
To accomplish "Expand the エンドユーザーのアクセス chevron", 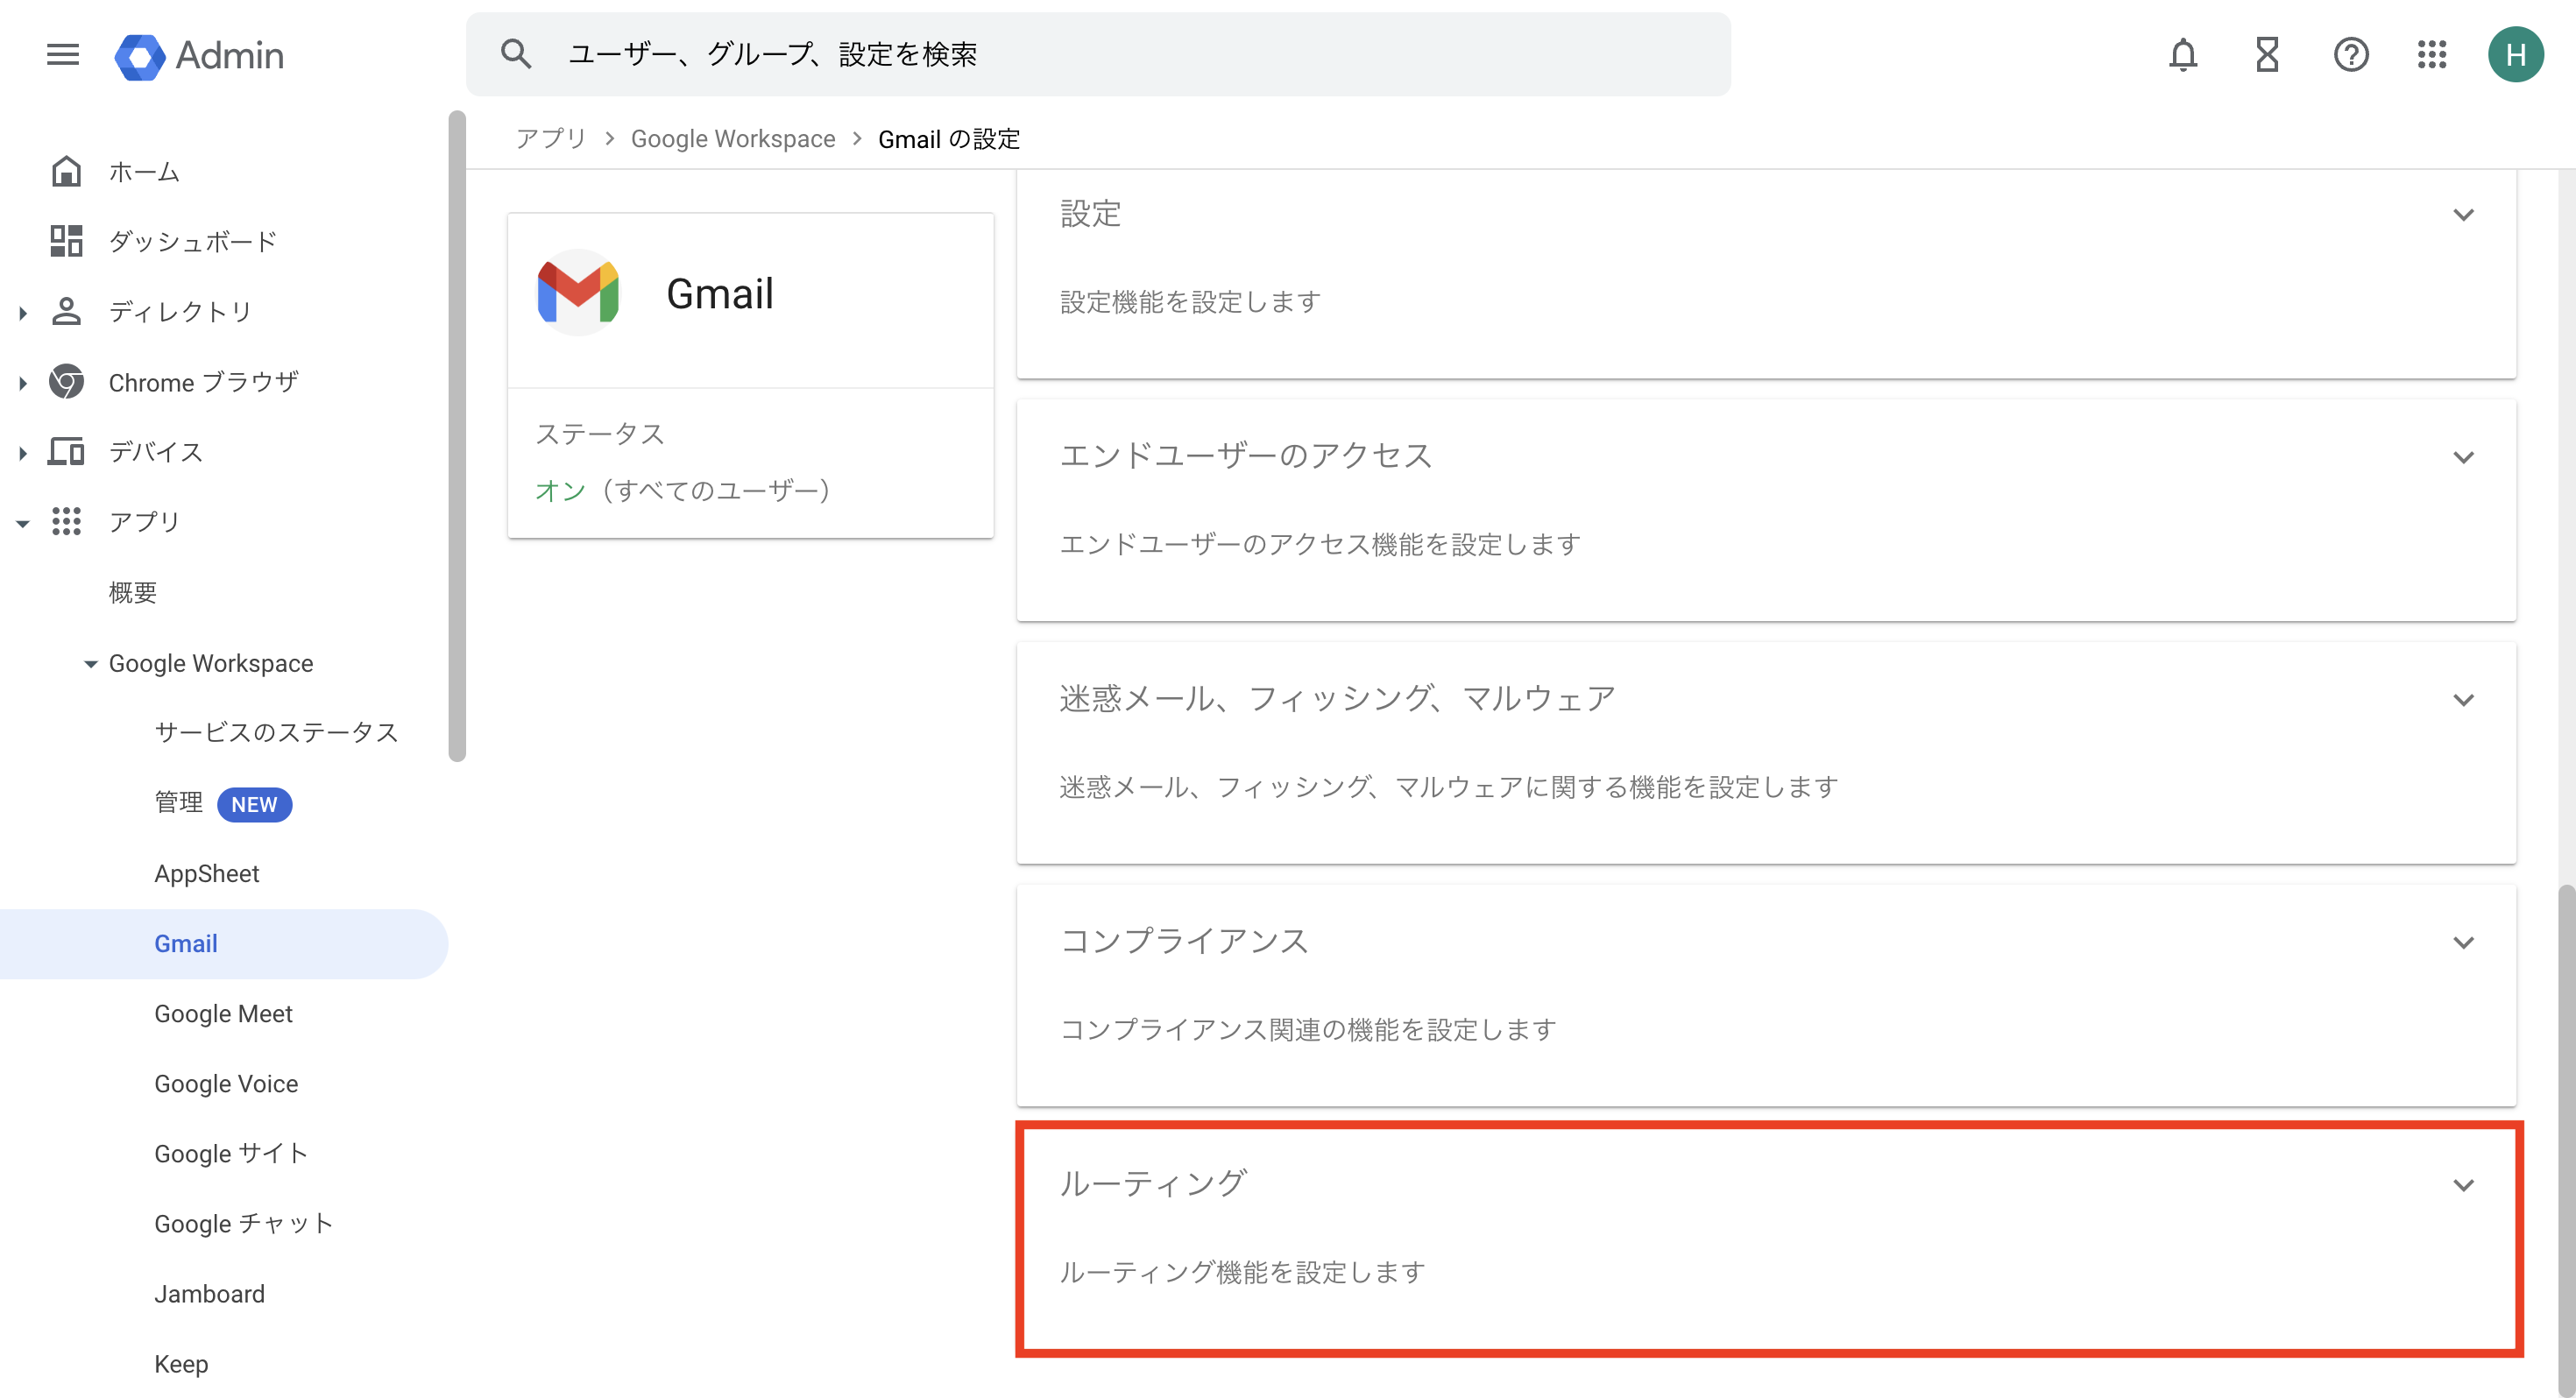I will pyautogui.click(x=2463, y=457).
